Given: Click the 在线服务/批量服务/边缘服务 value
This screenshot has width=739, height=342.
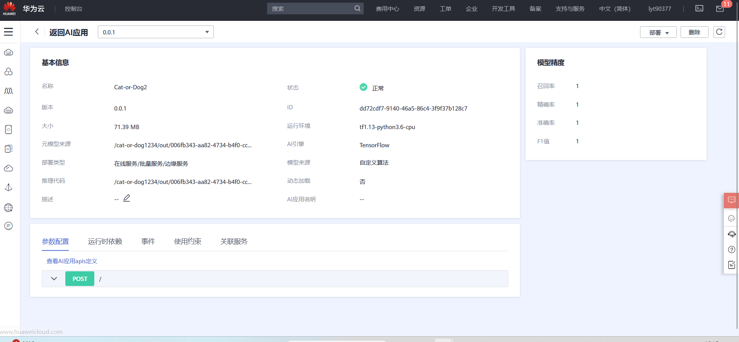Looking at the screenshot, I should pos(151,163).
